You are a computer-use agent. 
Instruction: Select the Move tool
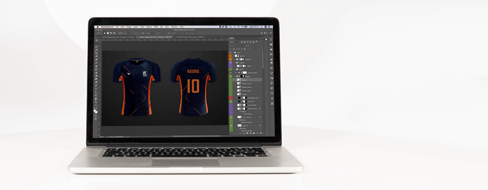tap(96, 40)
